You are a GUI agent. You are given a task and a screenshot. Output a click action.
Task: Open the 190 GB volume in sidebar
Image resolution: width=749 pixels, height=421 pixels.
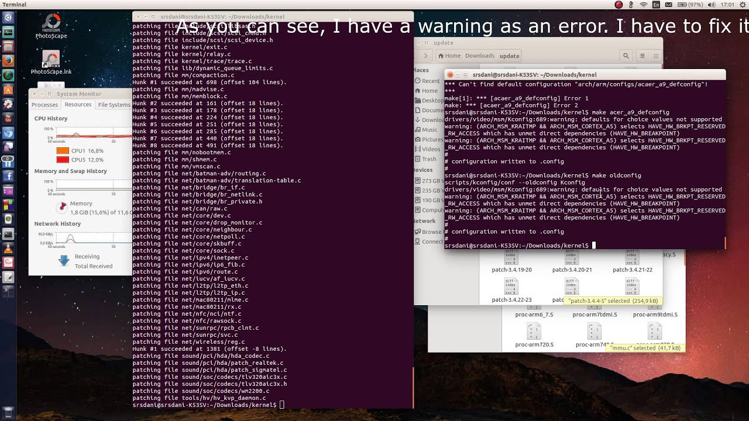pos(428,200)
